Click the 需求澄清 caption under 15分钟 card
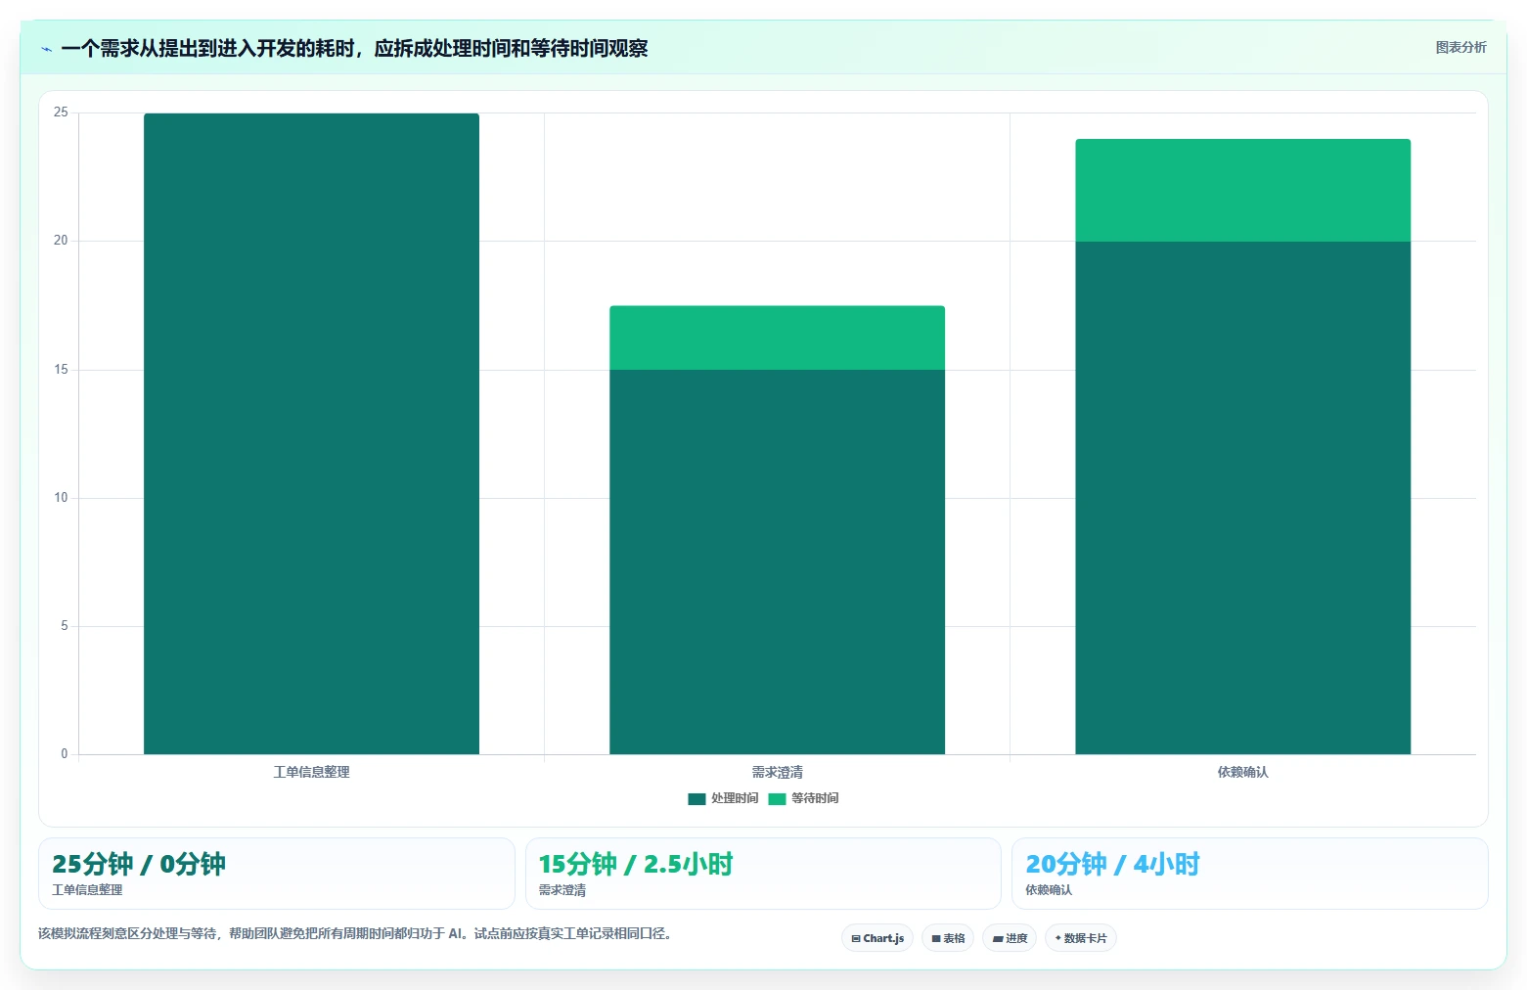Viewport: 1527px width, 990px height. coord(562,890)
